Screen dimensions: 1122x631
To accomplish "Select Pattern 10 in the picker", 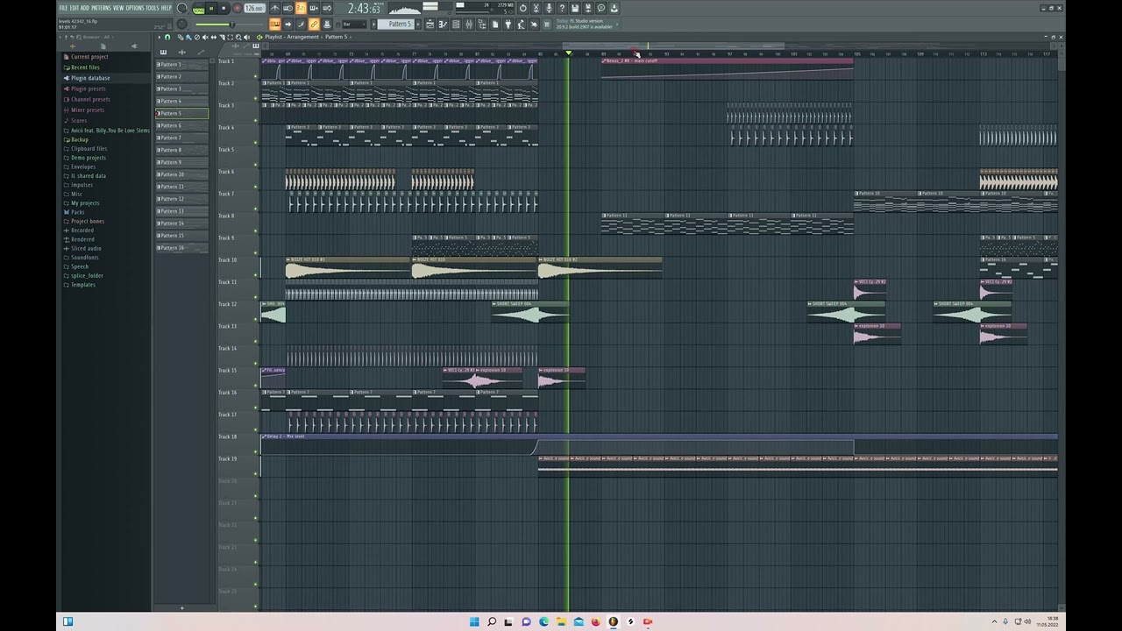I will tap(182, 174).
